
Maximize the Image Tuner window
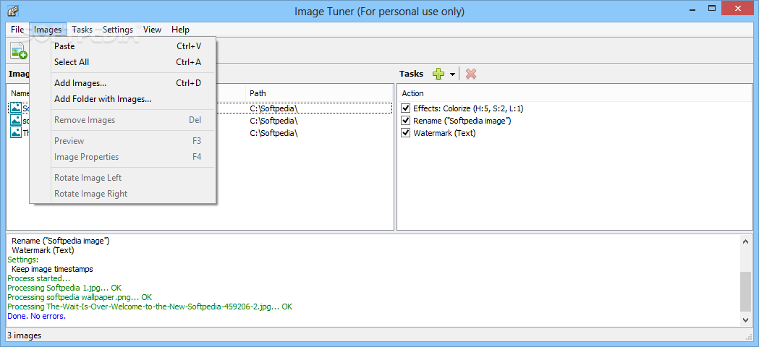pyautogui.click(x=711, y=9)
